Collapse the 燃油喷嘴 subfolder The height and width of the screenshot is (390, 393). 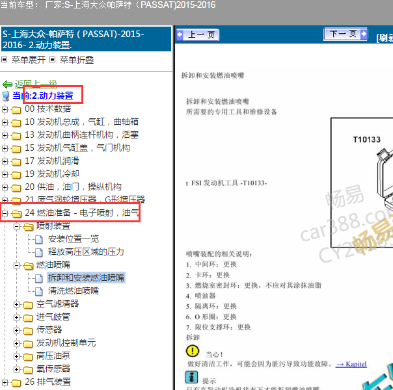pyautogui.click(x=16, y=266)
